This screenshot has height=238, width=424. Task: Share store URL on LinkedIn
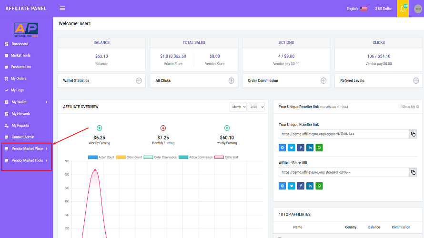tap(310, 186)
